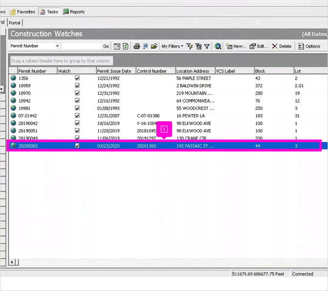328x291 pixels.
Task: Export the grid to Word icon
Action: [x=145, y=46]
